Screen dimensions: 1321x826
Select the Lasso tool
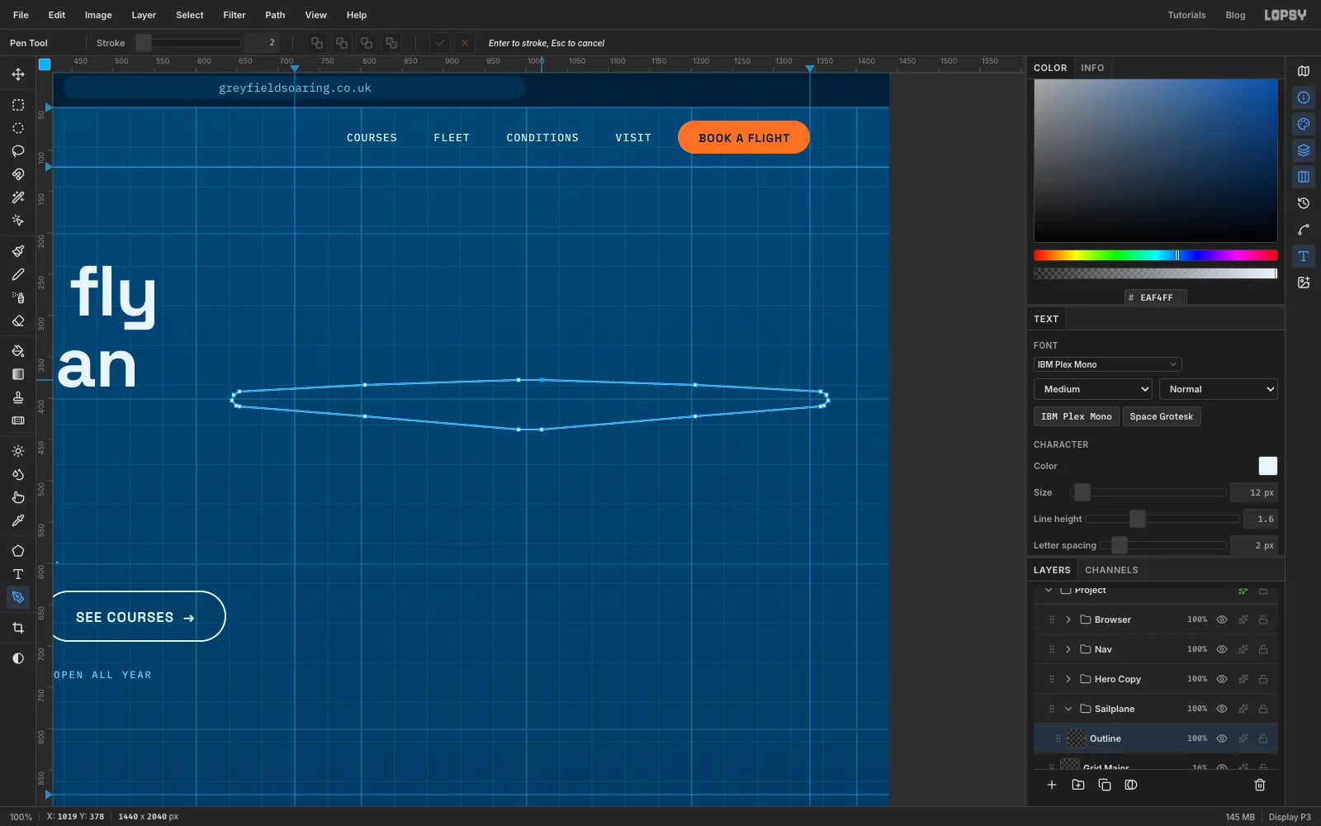pyautogui.click(x=18, y=151)
